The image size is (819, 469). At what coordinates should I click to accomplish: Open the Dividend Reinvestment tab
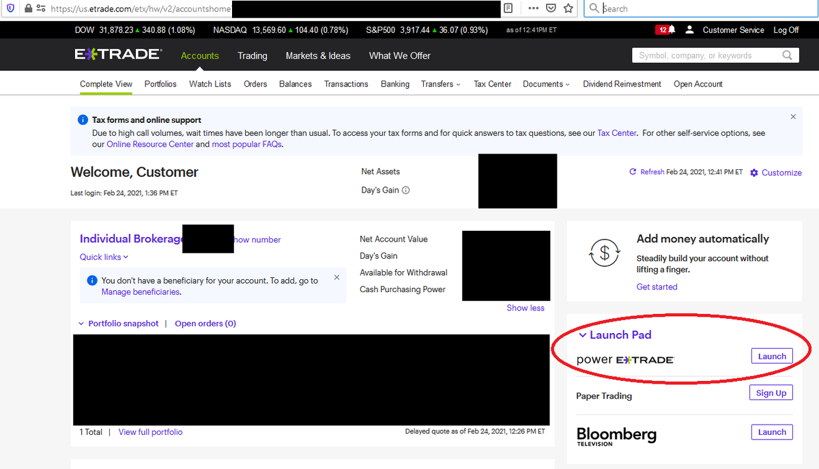(622, 84)
